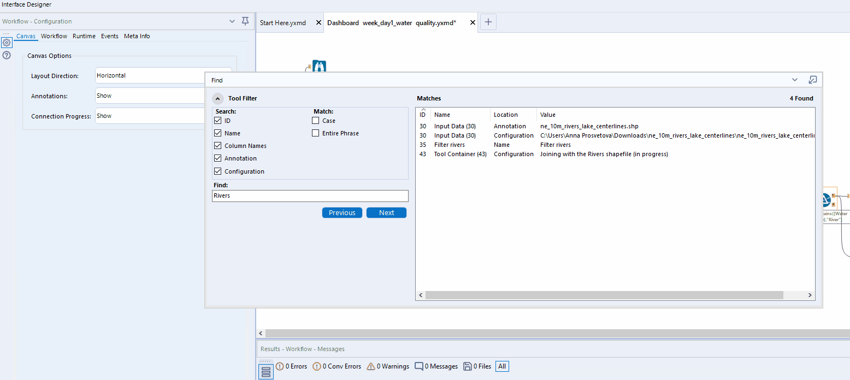Switch to the Runtime tab
Image resolution: width=850 pixels, height=380 pixels.
coord(84,36)
